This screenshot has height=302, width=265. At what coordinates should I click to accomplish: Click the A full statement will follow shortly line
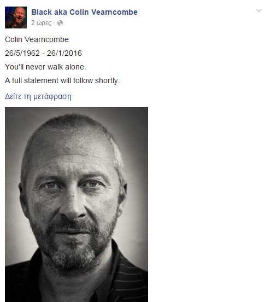click(x=62, y=80)
